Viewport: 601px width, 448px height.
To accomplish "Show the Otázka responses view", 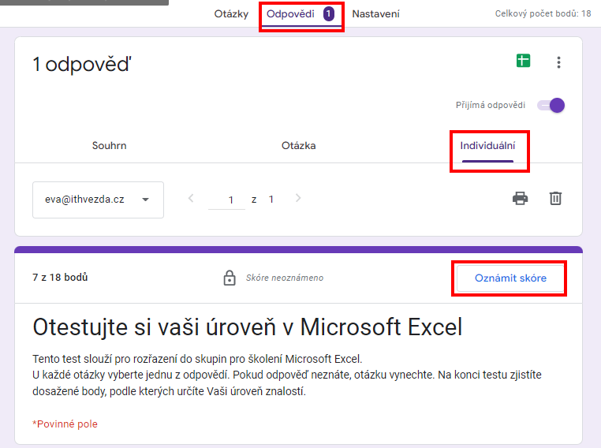I will pyautogui.click(x=299, y=146).
